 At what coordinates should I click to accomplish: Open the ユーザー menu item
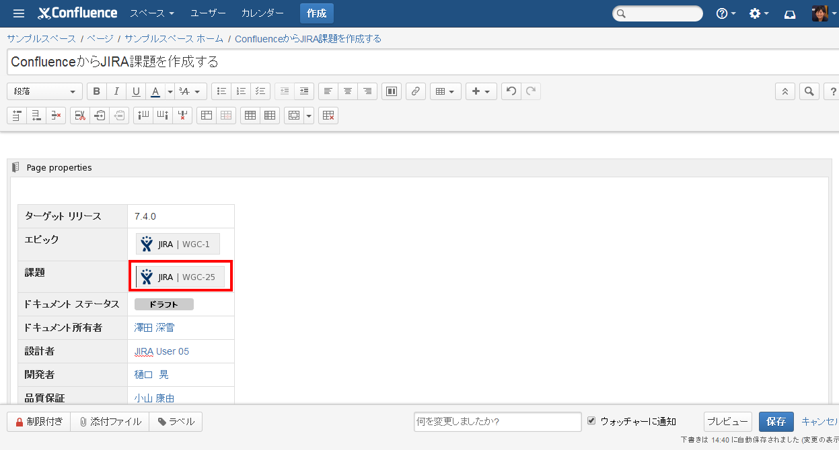tap(209, 13)
